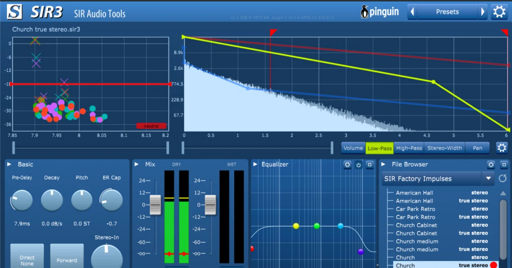Image resolution: width=512 pixels, height=268 pixels.
Task: Click the red dot on Church true stereo
Action: [x=494, y=265]
